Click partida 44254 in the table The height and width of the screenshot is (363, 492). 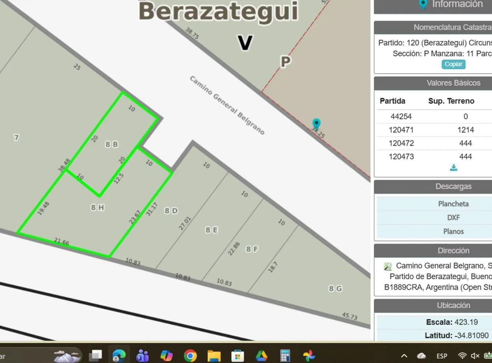(401, 116)
